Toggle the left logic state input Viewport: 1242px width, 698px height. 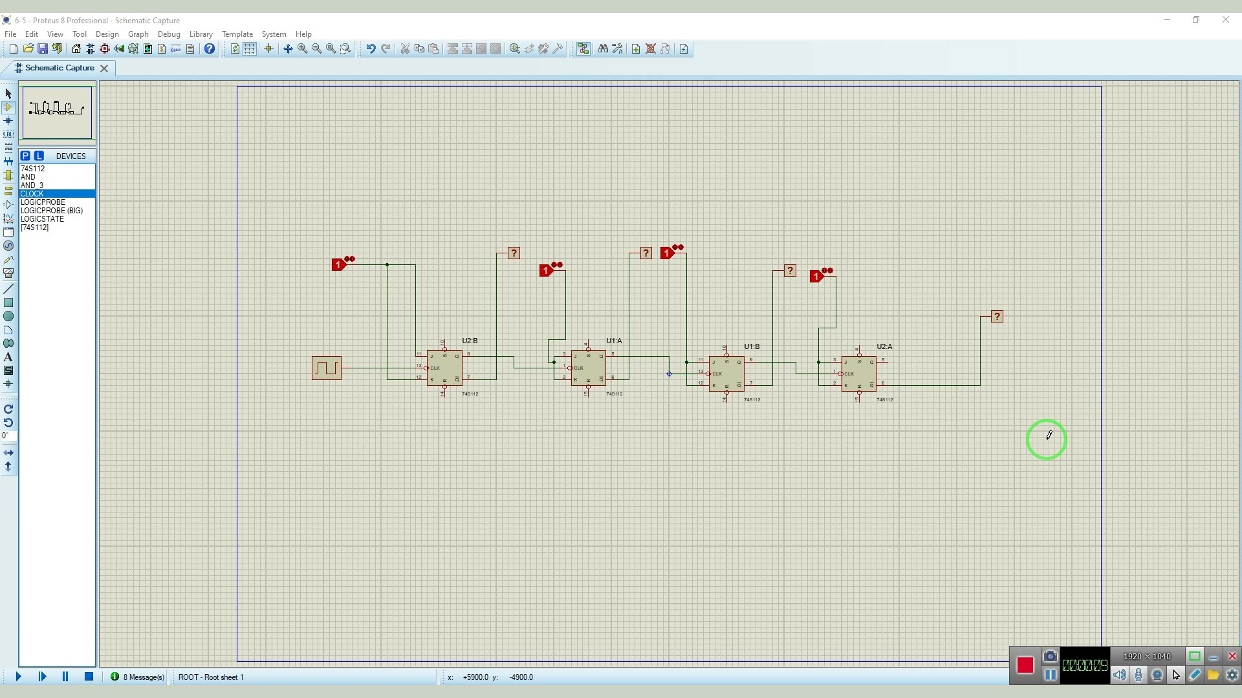338,265
